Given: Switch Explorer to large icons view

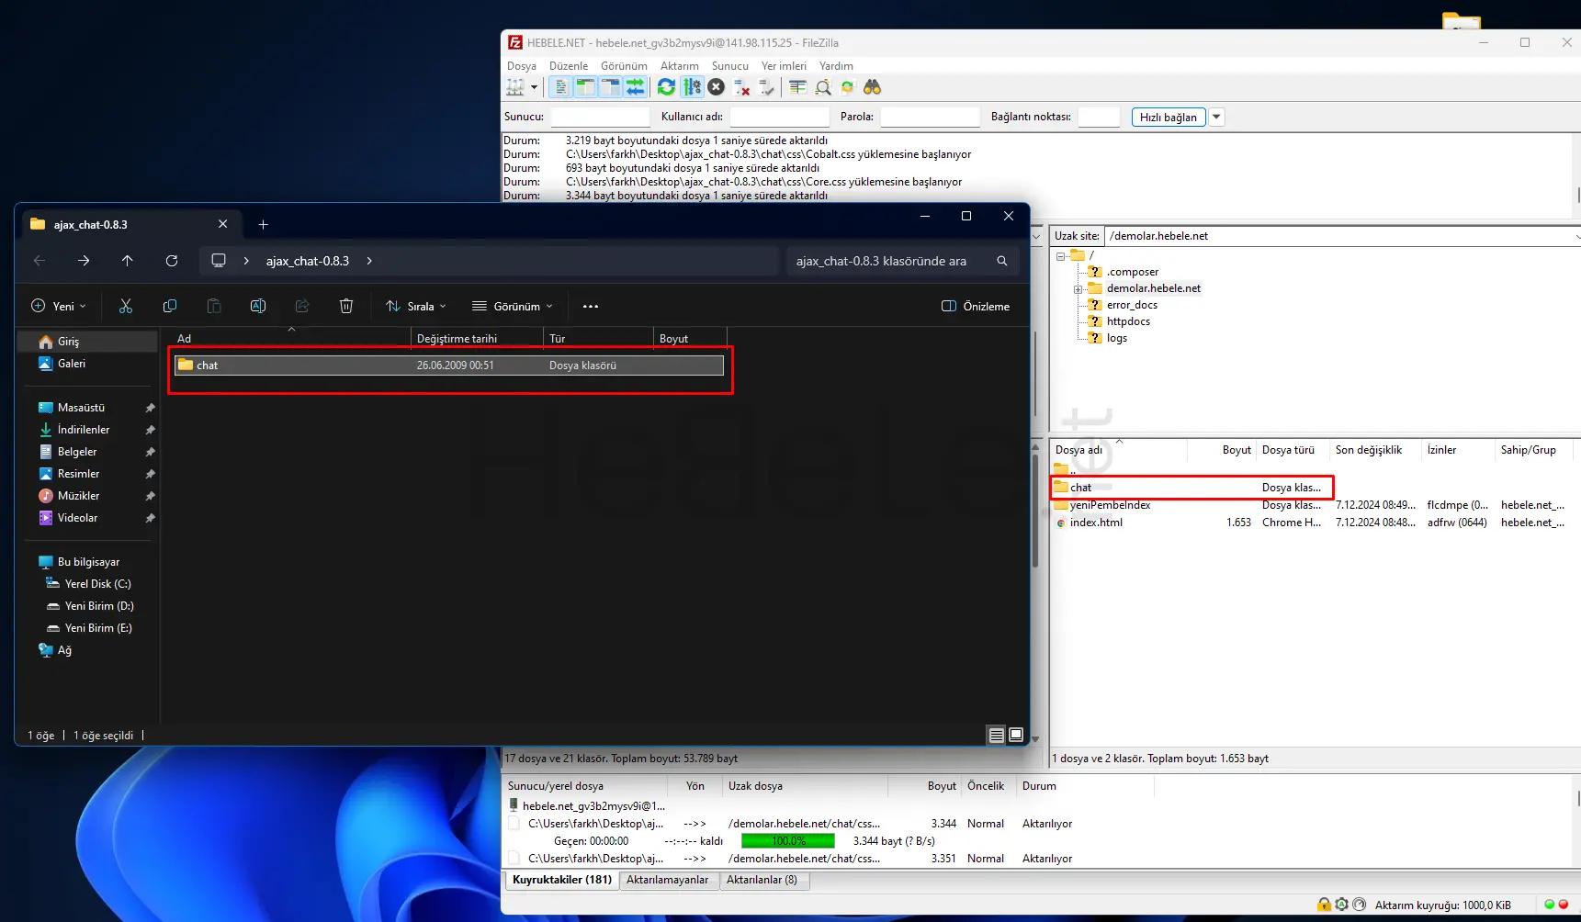Looking at the screenshot, I should [1016, 735].
